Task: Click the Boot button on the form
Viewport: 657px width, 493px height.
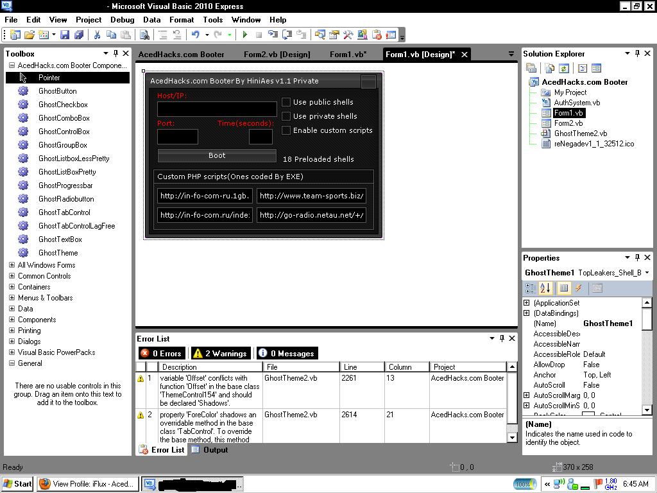Action: (217, 155)
